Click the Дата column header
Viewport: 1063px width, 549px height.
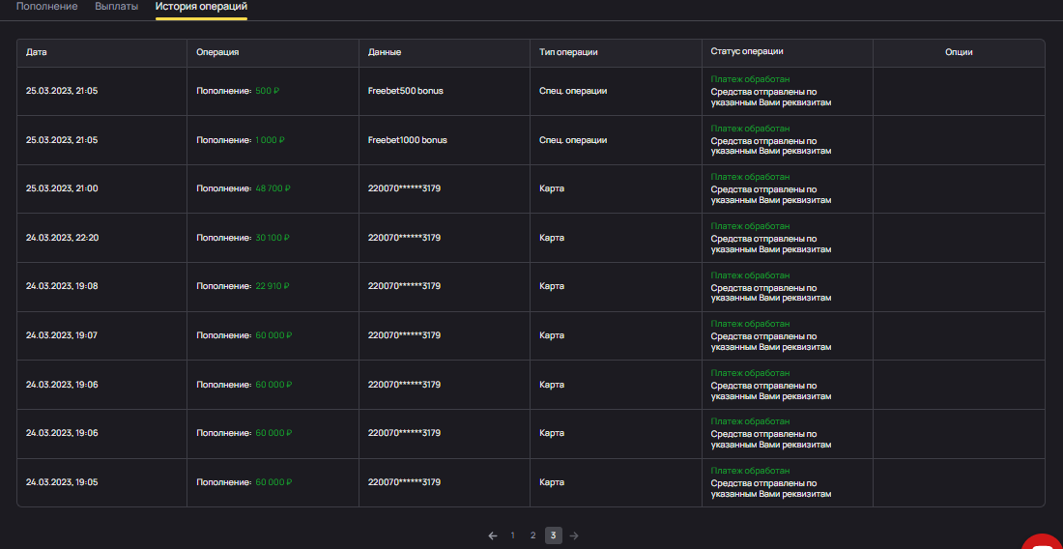point(37,52)
